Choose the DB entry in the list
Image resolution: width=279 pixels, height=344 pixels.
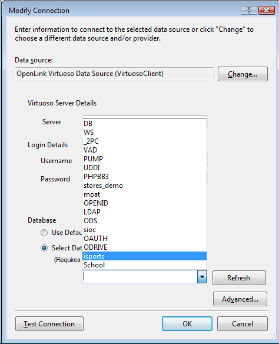(x=144, y=124)
